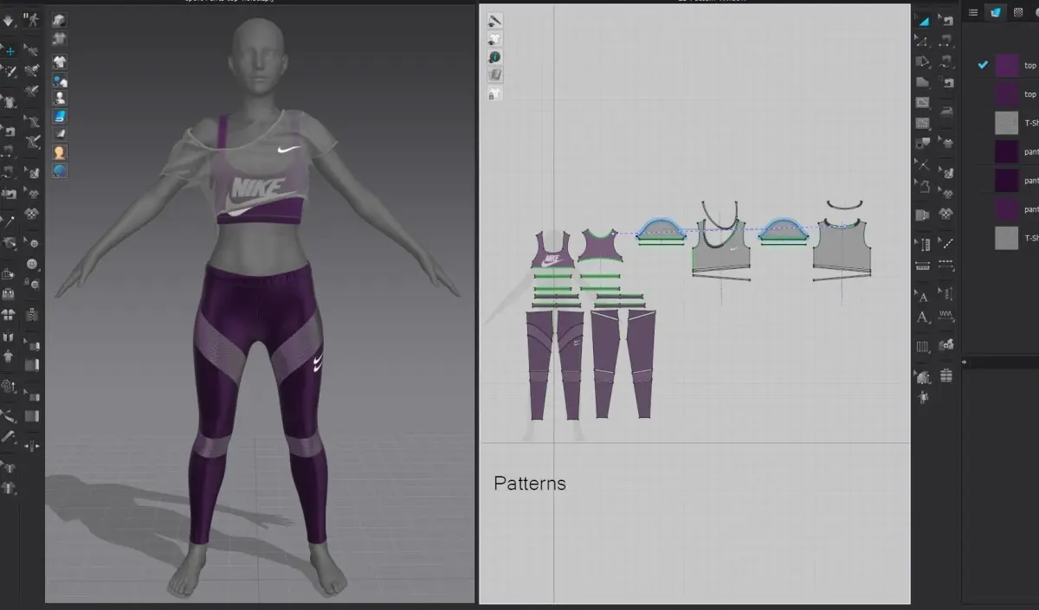Select the grey T-shirt back pattern piece on far right
1039x610 pixels.
point(842,247)
